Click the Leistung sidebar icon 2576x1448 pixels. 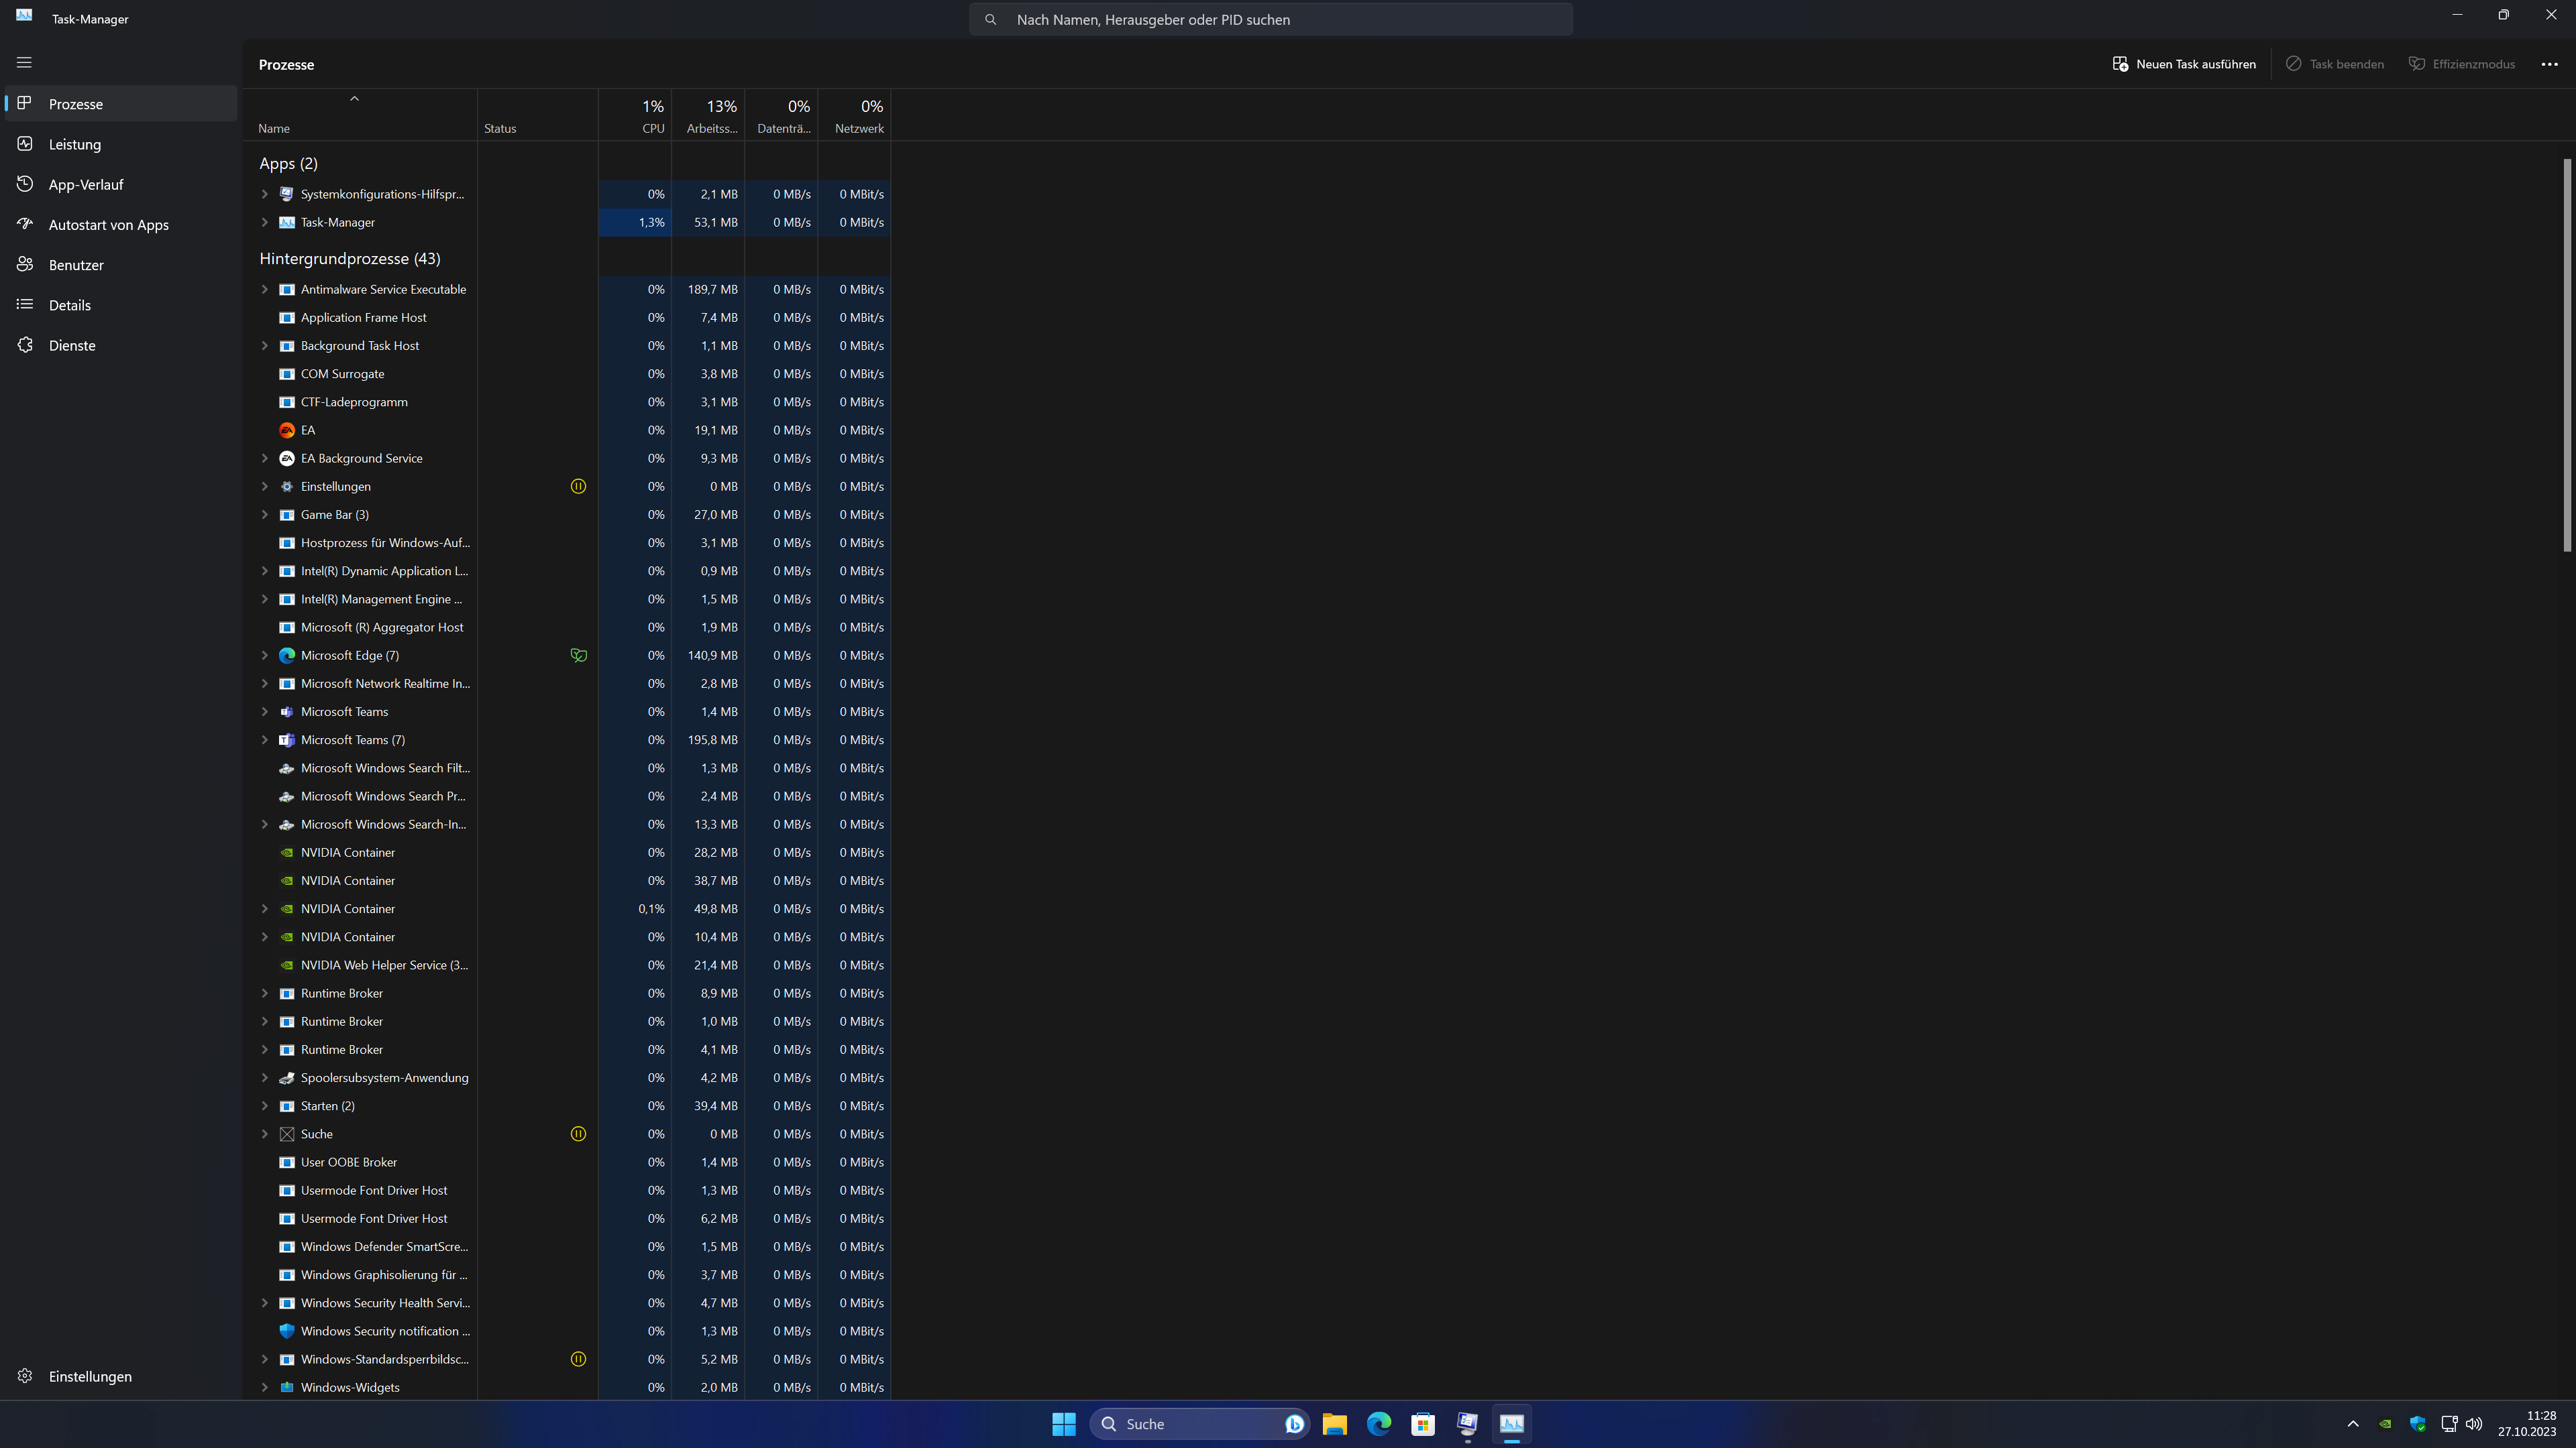25,144
